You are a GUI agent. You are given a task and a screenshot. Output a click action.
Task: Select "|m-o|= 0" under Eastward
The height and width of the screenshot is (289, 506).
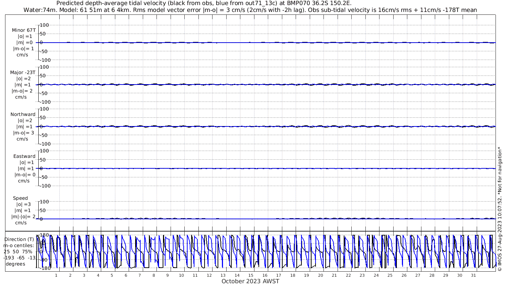25,174
